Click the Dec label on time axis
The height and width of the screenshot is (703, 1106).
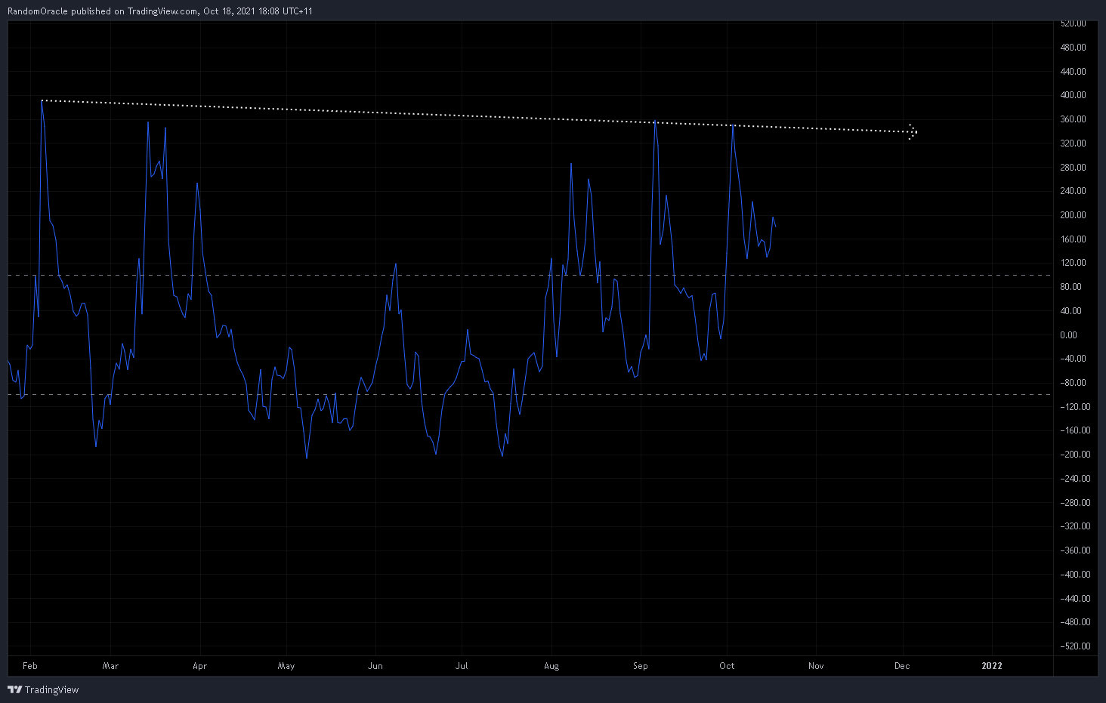click(902, 666)
